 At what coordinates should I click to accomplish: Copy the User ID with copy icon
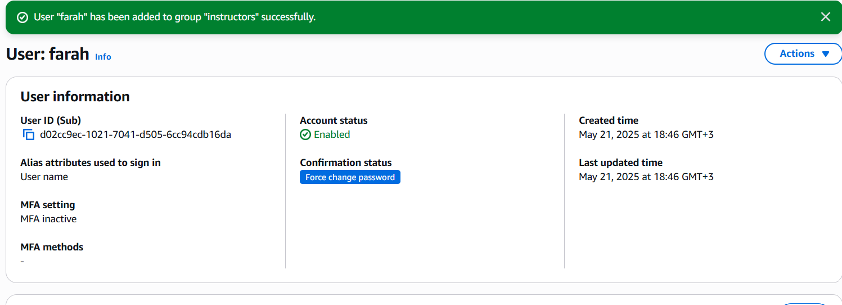click(x=29, y=134)
